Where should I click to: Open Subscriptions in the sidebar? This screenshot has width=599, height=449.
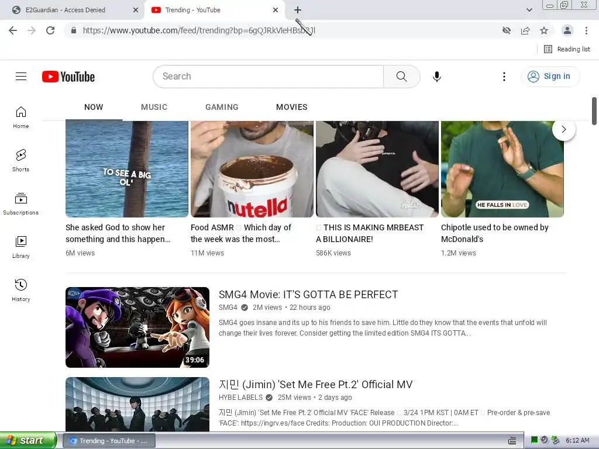[21, 204]
